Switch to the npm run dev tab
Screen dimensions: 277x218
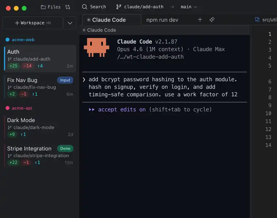[162, 20]
